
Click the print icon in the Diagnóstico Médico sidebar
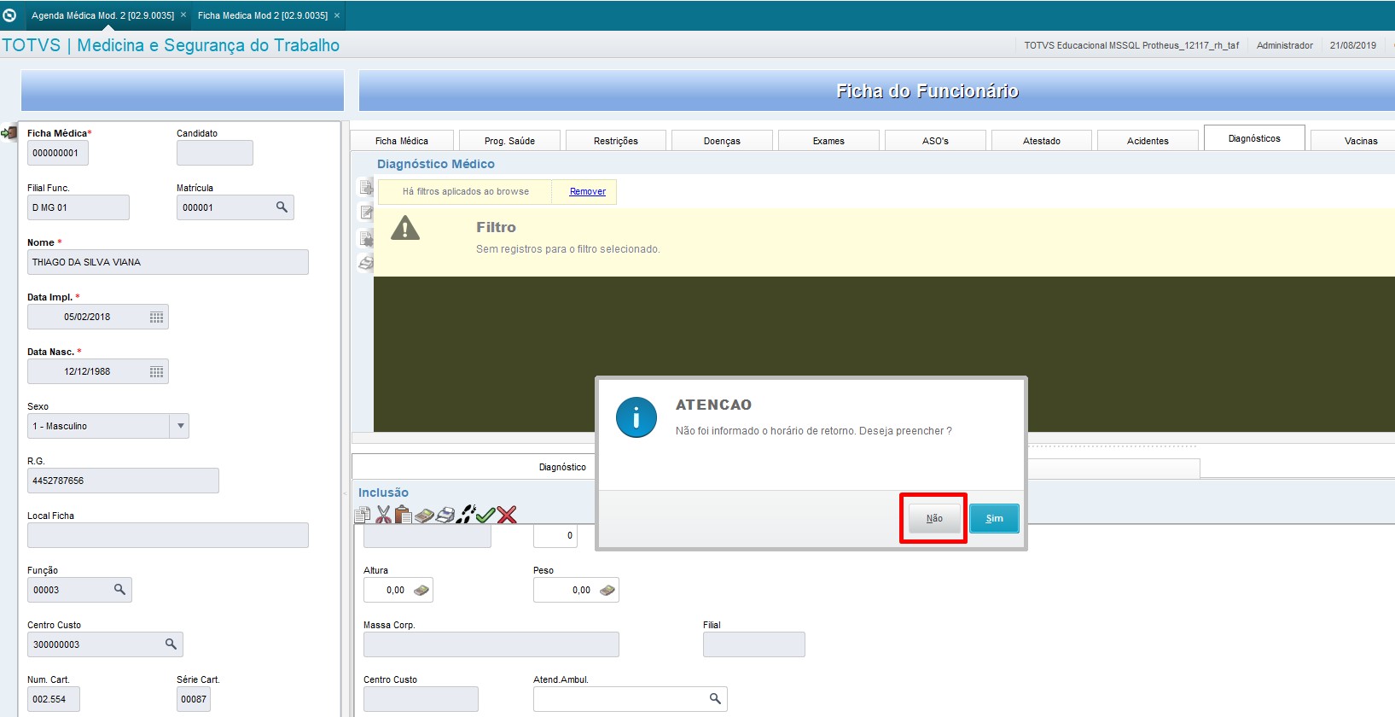[366, 263]
